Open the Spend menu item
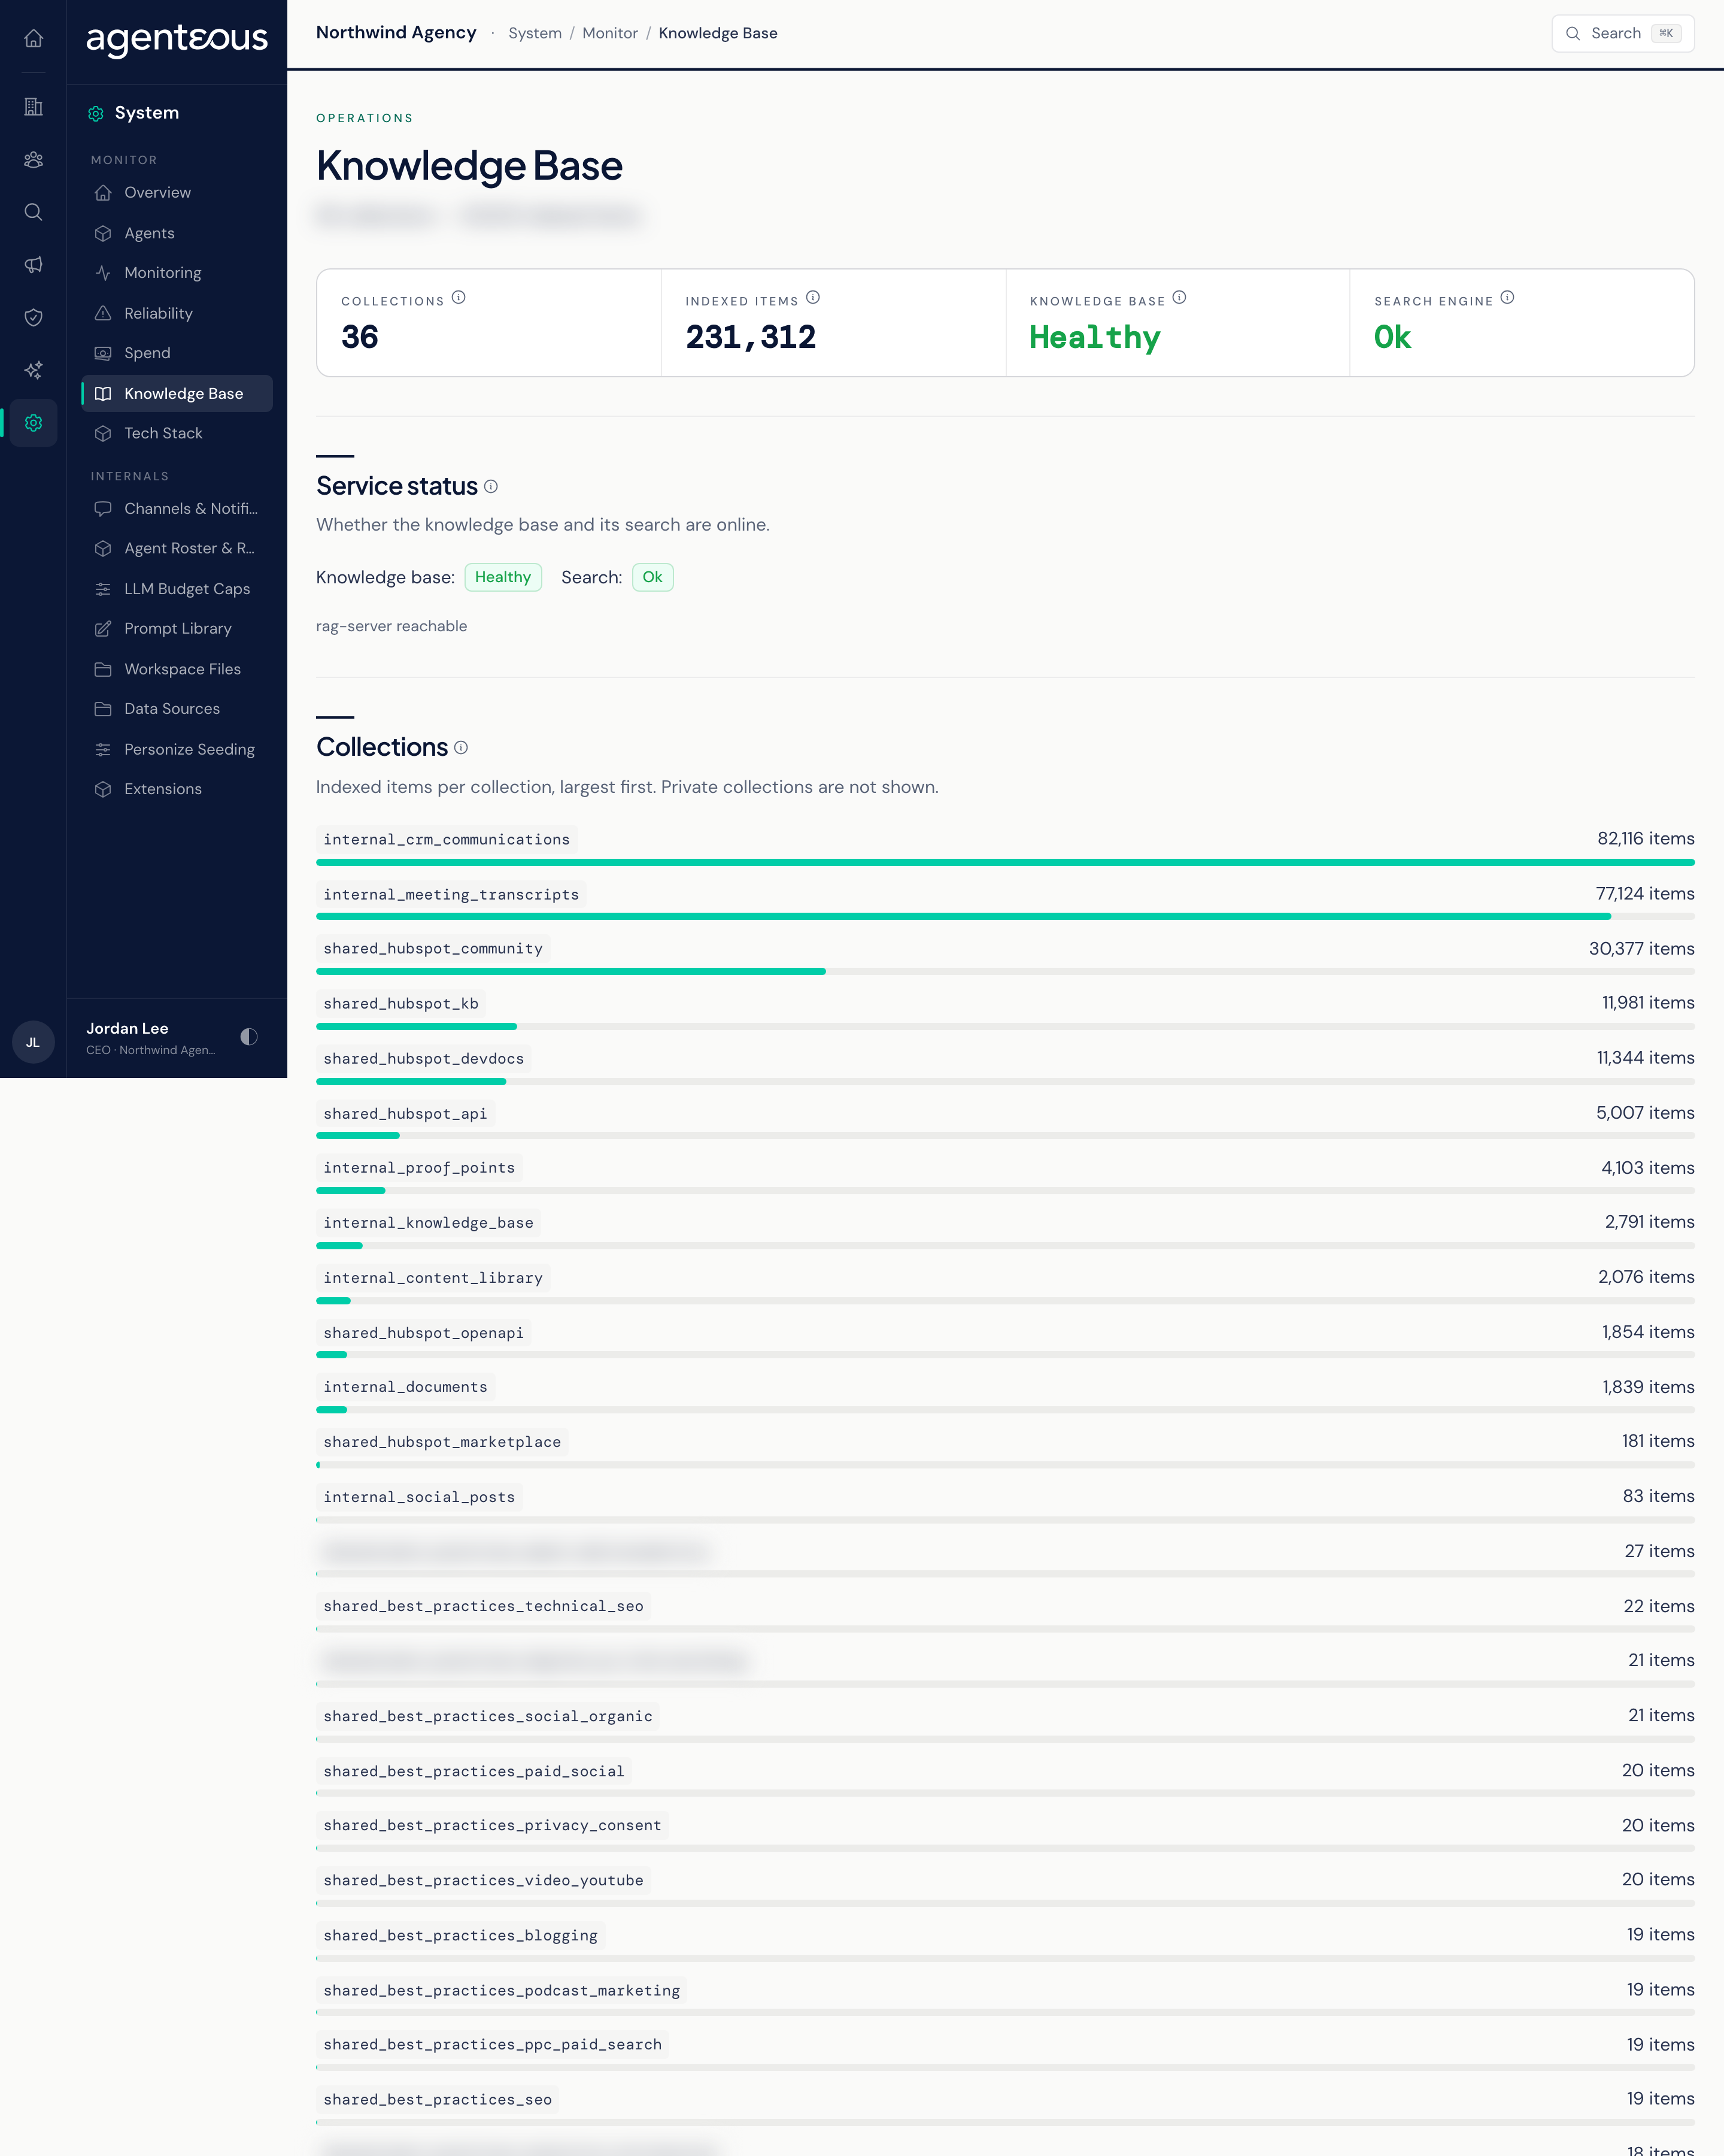This screenshot has height=2156, width=1724. pyautogui.click(x=177, y=353)
